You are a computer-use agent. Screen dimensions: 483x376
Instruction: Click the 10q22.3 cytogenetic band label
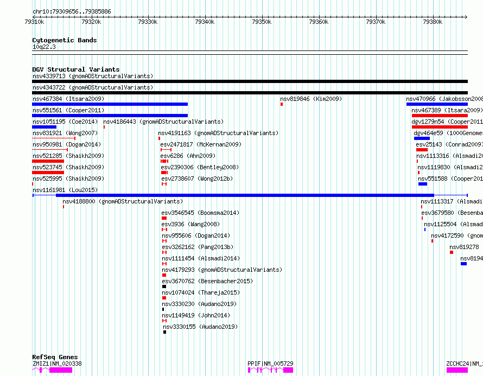[x=44, y=47]
